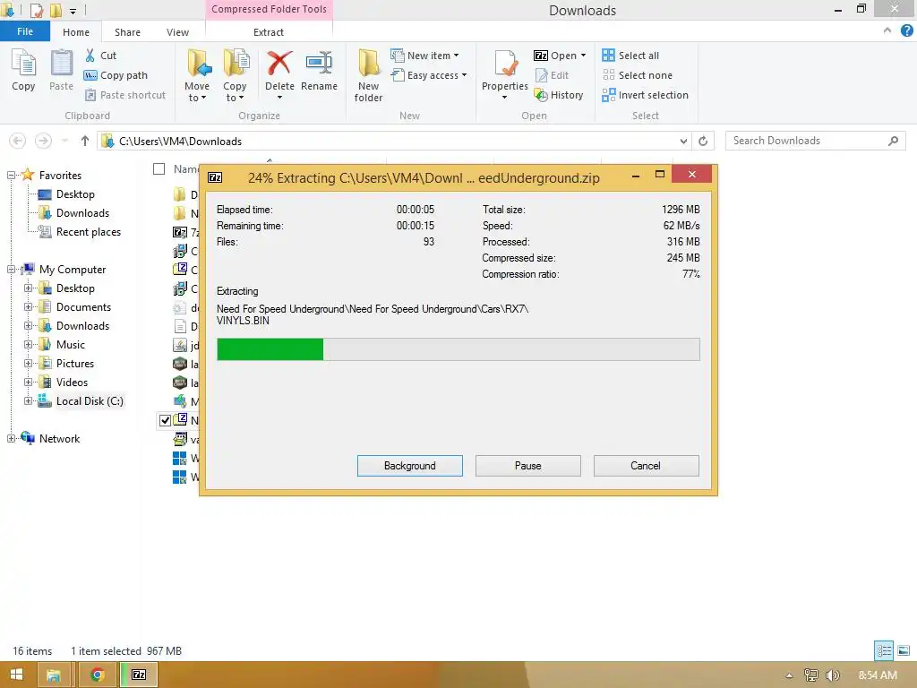Click Select none in the ribbon
Screen dimensions: 917x688
[637, 75]
